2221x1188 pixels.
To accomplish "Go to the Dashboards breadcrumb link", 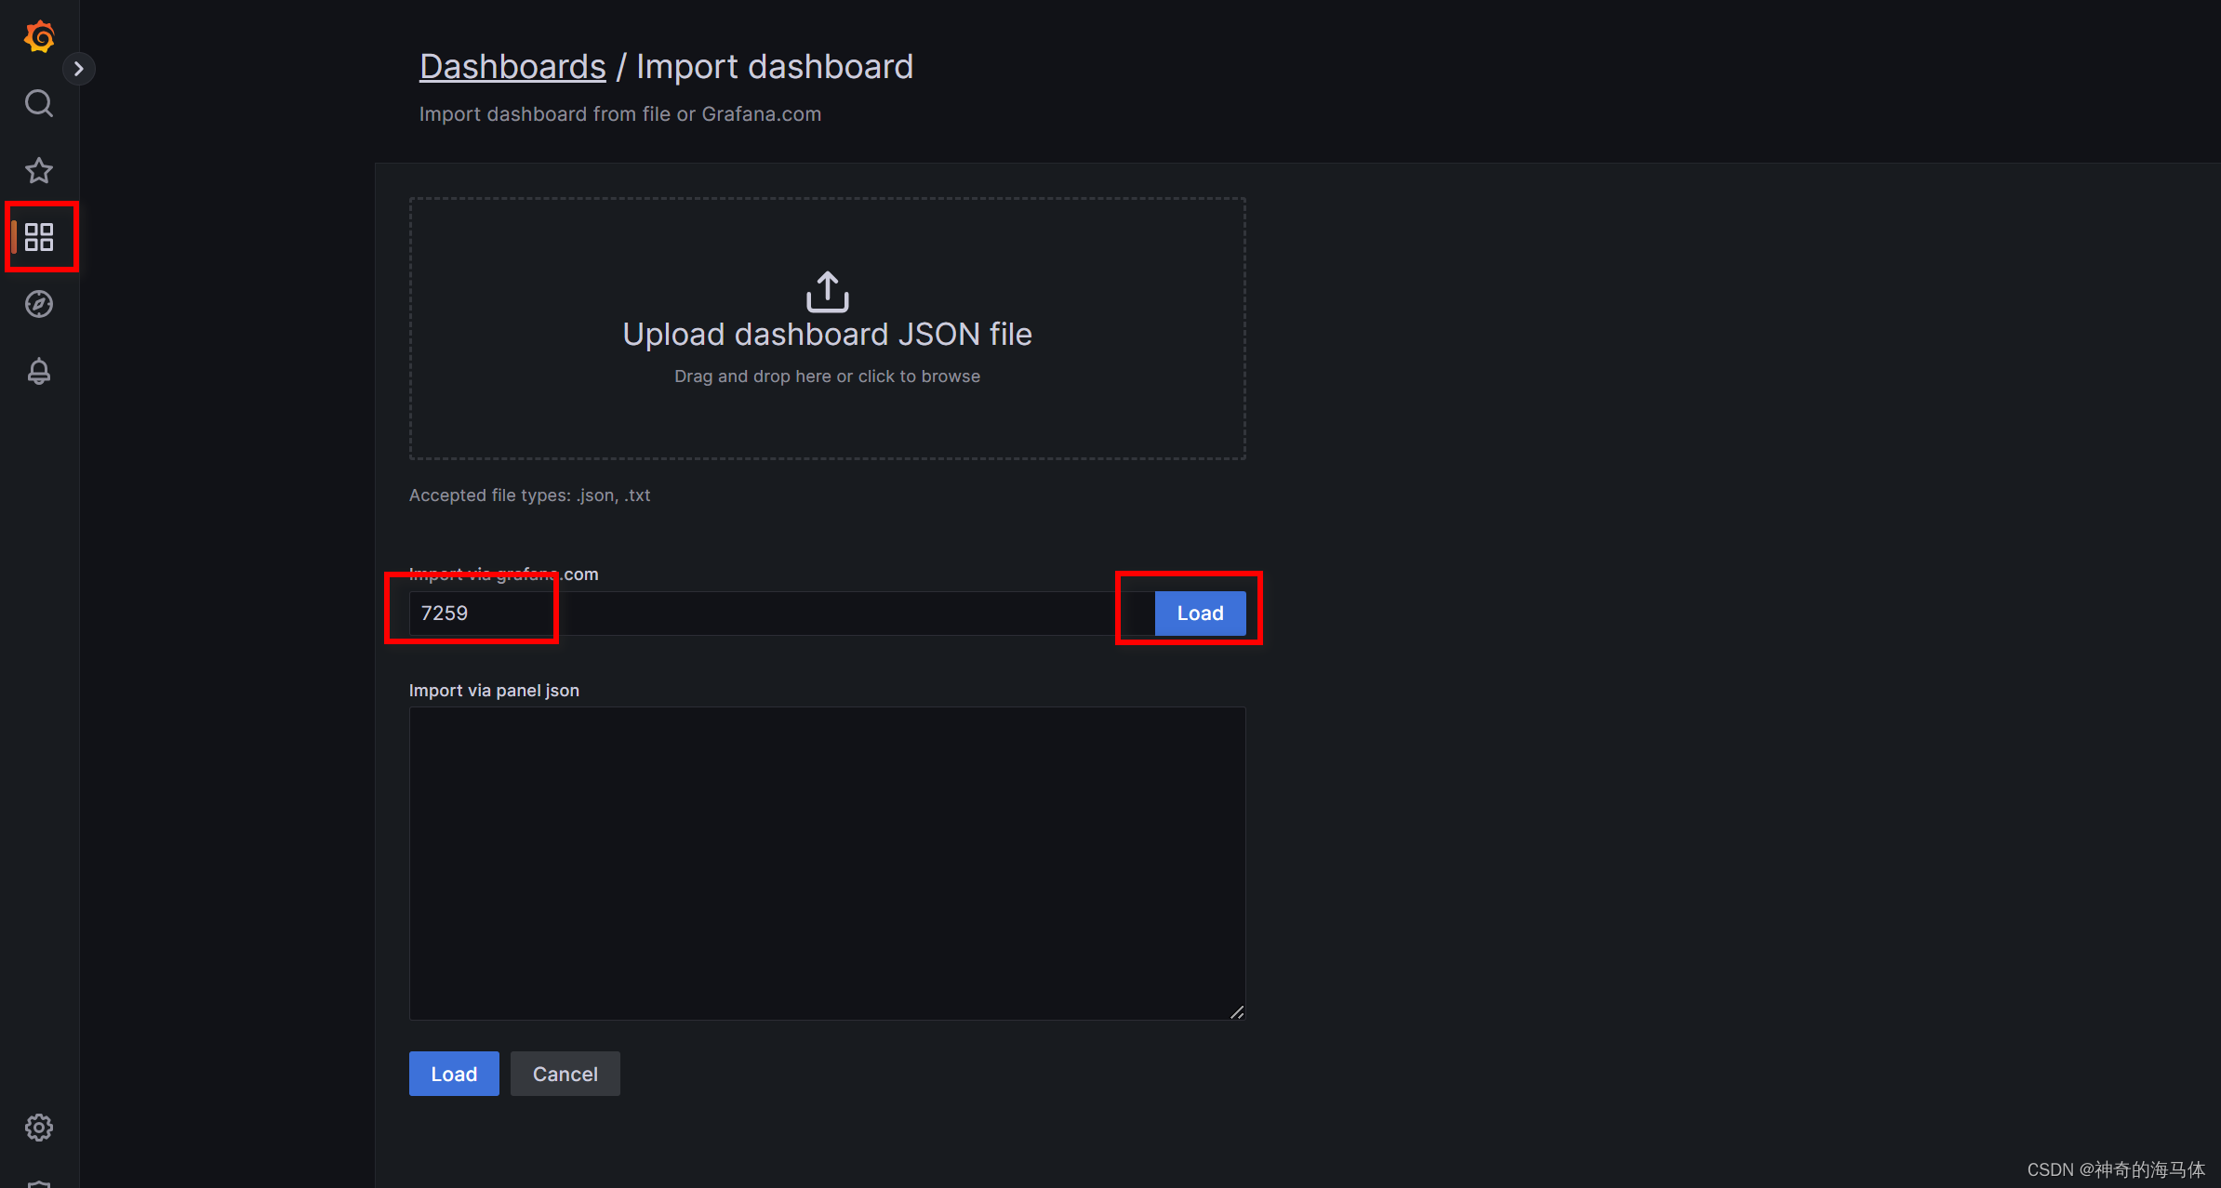I will click(x=512, y=67).
